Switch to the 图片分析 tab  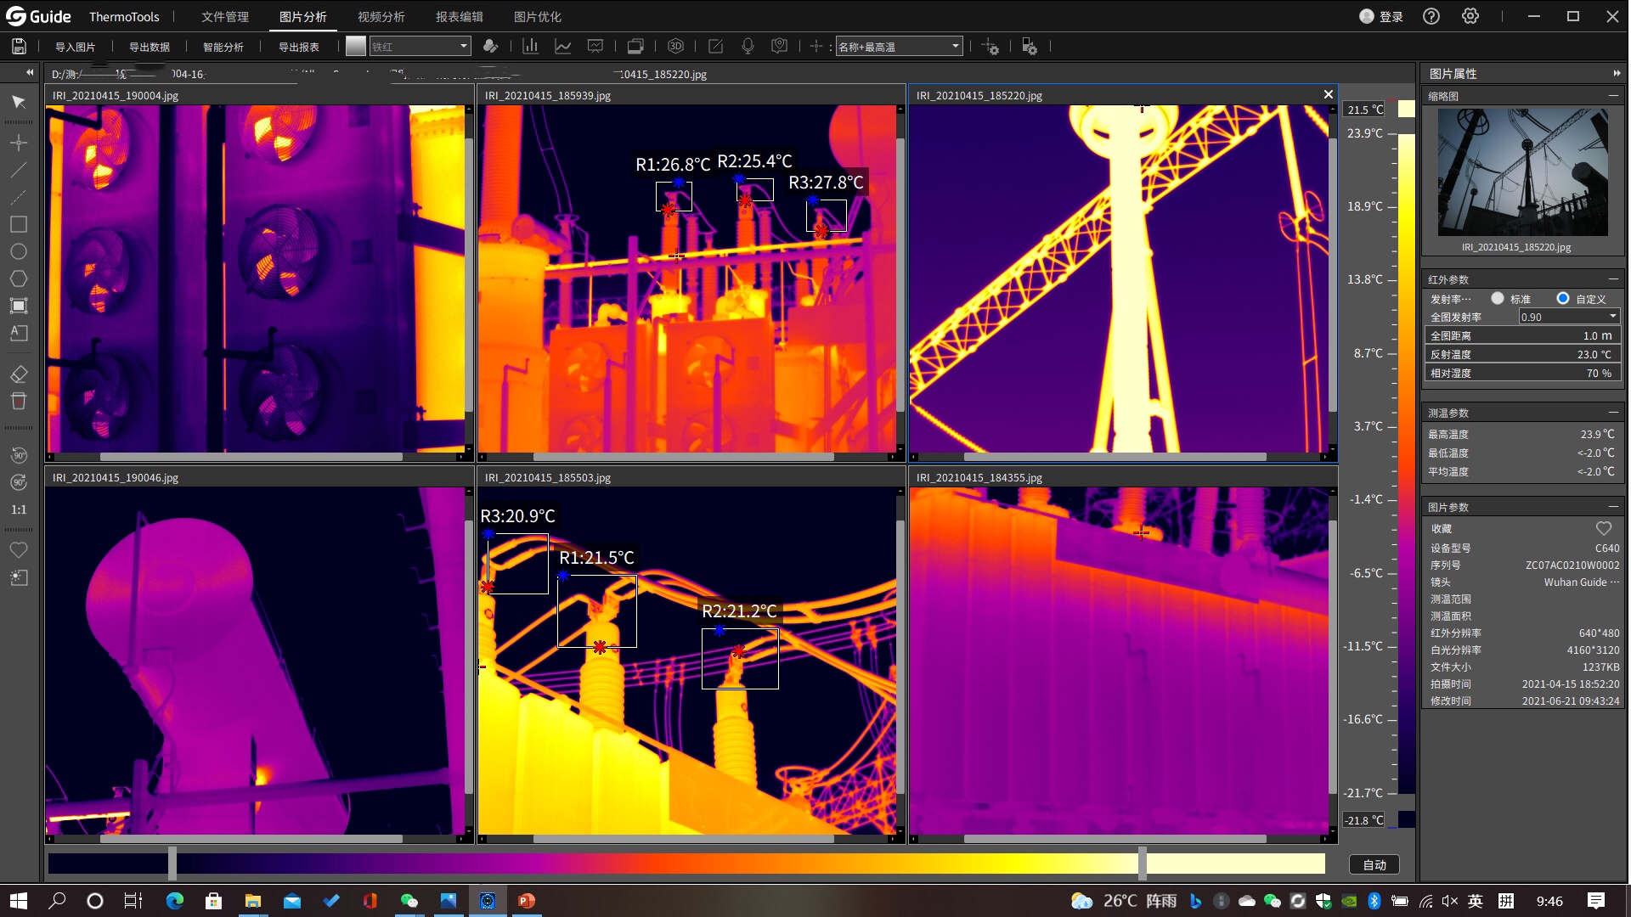pyautogui.click(x=303, y=17)
